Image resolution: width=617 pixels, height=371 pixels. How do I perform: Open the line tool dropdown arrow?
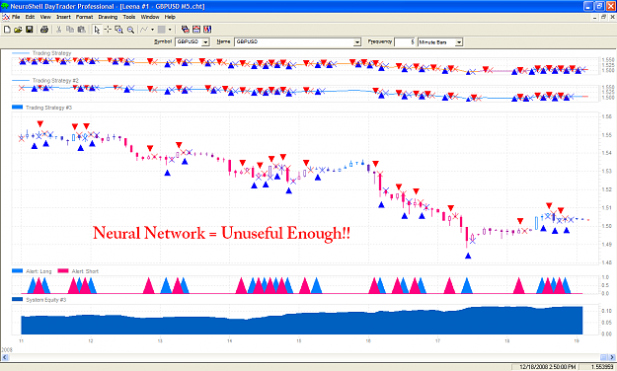tap(152, 30)
